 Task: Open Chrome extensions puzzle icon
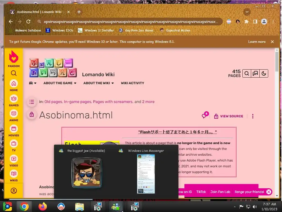(x=246, y=22)
